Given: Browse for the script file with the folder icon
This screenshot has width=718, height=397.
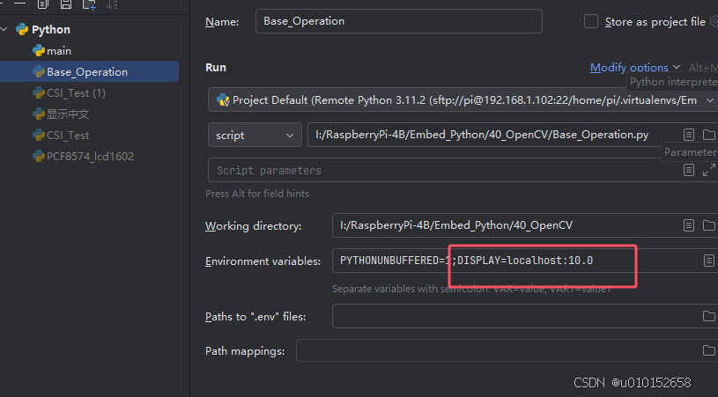Looking at the screenshot, I should click(709, 135).
